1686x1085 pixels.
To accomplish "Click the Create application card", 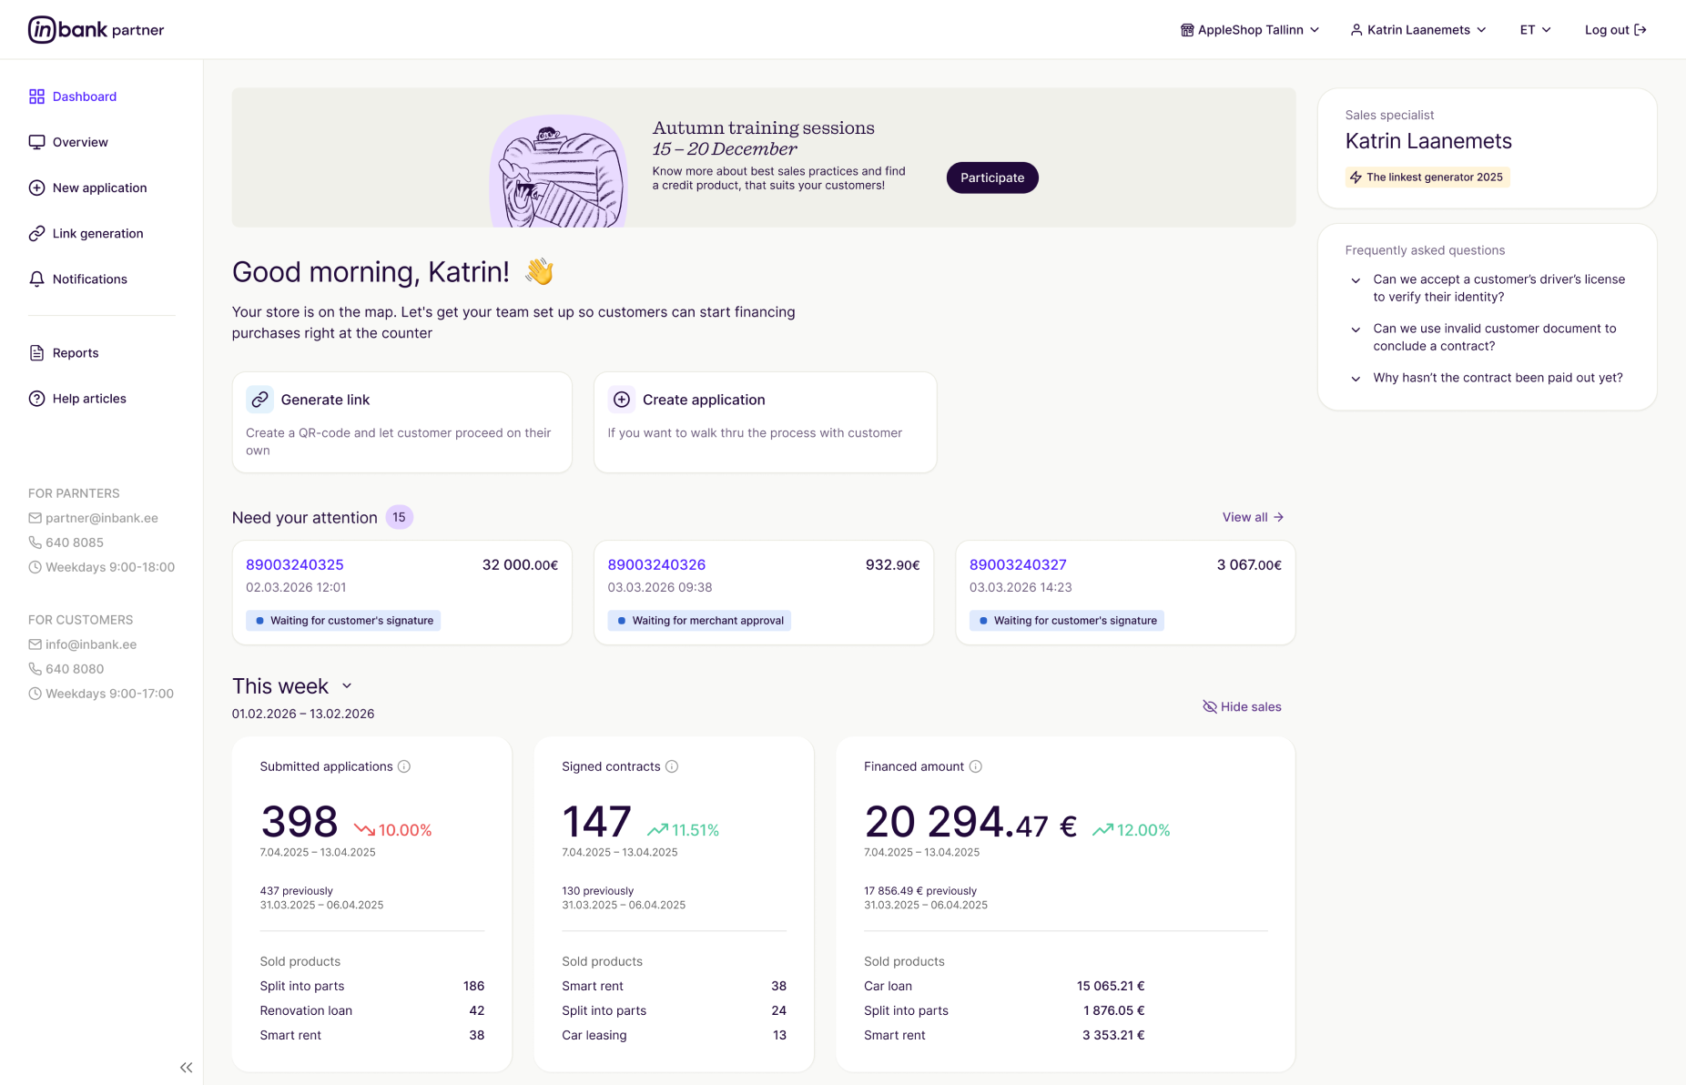I will click(x=765, y=422).
